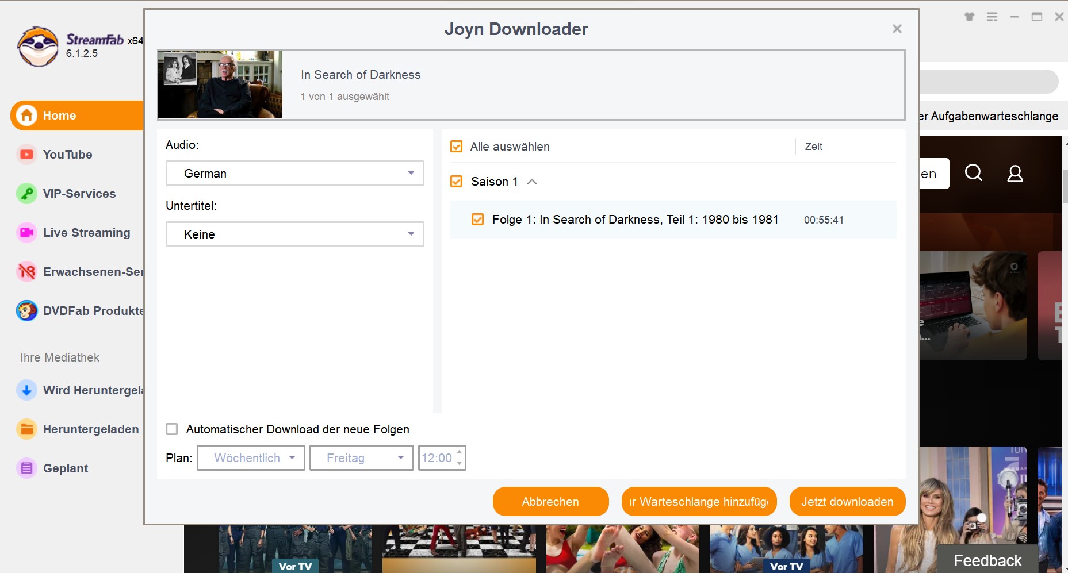Open the Home sidebar item
Image resolution: width=1068 pixels, height=573 pixels.
click(77, 116)
